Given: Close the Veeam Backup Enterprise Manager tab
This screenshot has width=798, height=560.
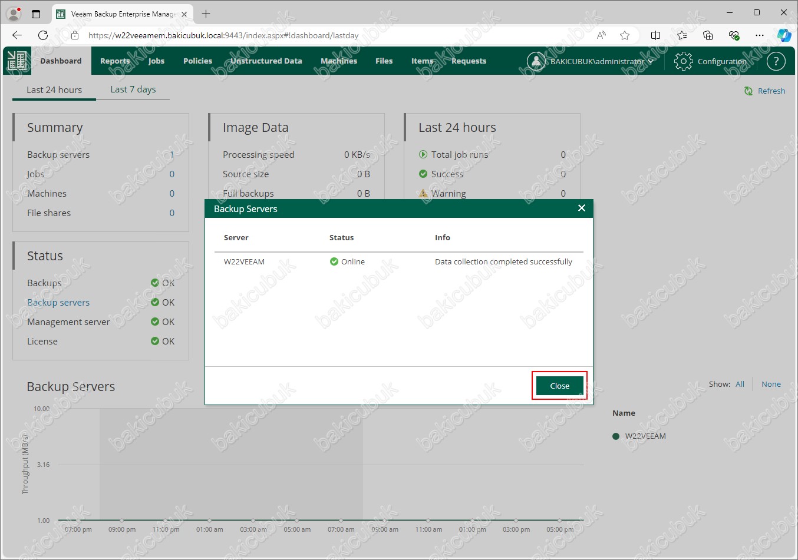Looking at the screenshot, I should (x=184, y=14).
